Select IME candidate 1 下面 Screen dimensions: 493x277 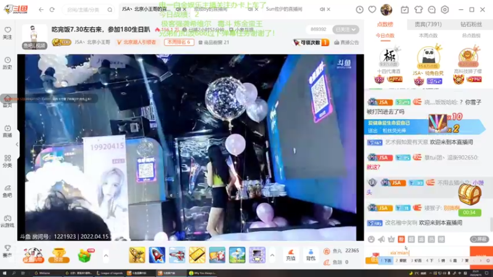[x=386, y=260]
